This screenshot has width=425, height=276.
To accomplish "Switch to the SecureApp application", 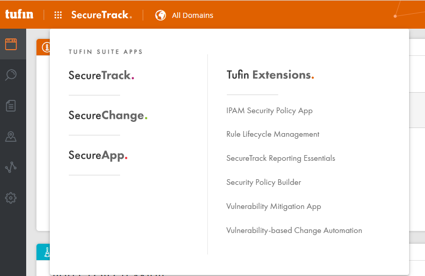I will click(98, 155).
